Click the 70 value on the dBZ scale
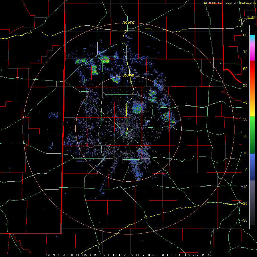Viewport: 257px width, 257px height. click(x=245, y=52)
